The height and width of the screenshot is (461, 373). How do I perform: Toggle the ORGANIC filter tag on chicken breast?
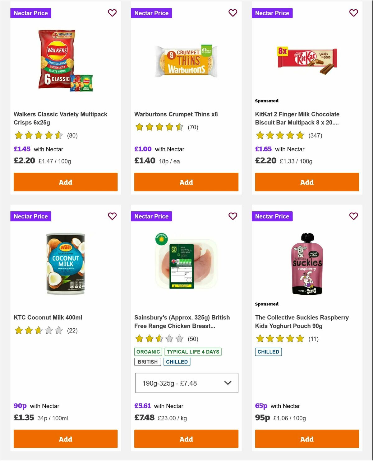click(x=148, y=352)
